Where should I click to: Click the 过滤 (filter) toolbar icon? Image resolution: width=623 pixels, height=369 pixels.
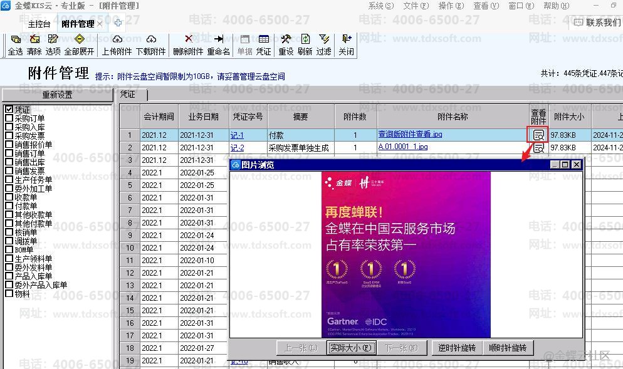324,39
